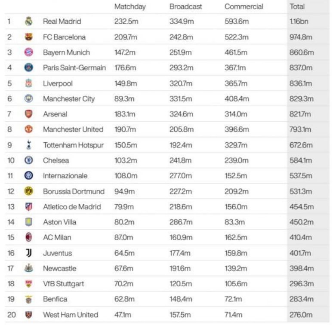Click the Real Madrid club crest

pos(28,21)
